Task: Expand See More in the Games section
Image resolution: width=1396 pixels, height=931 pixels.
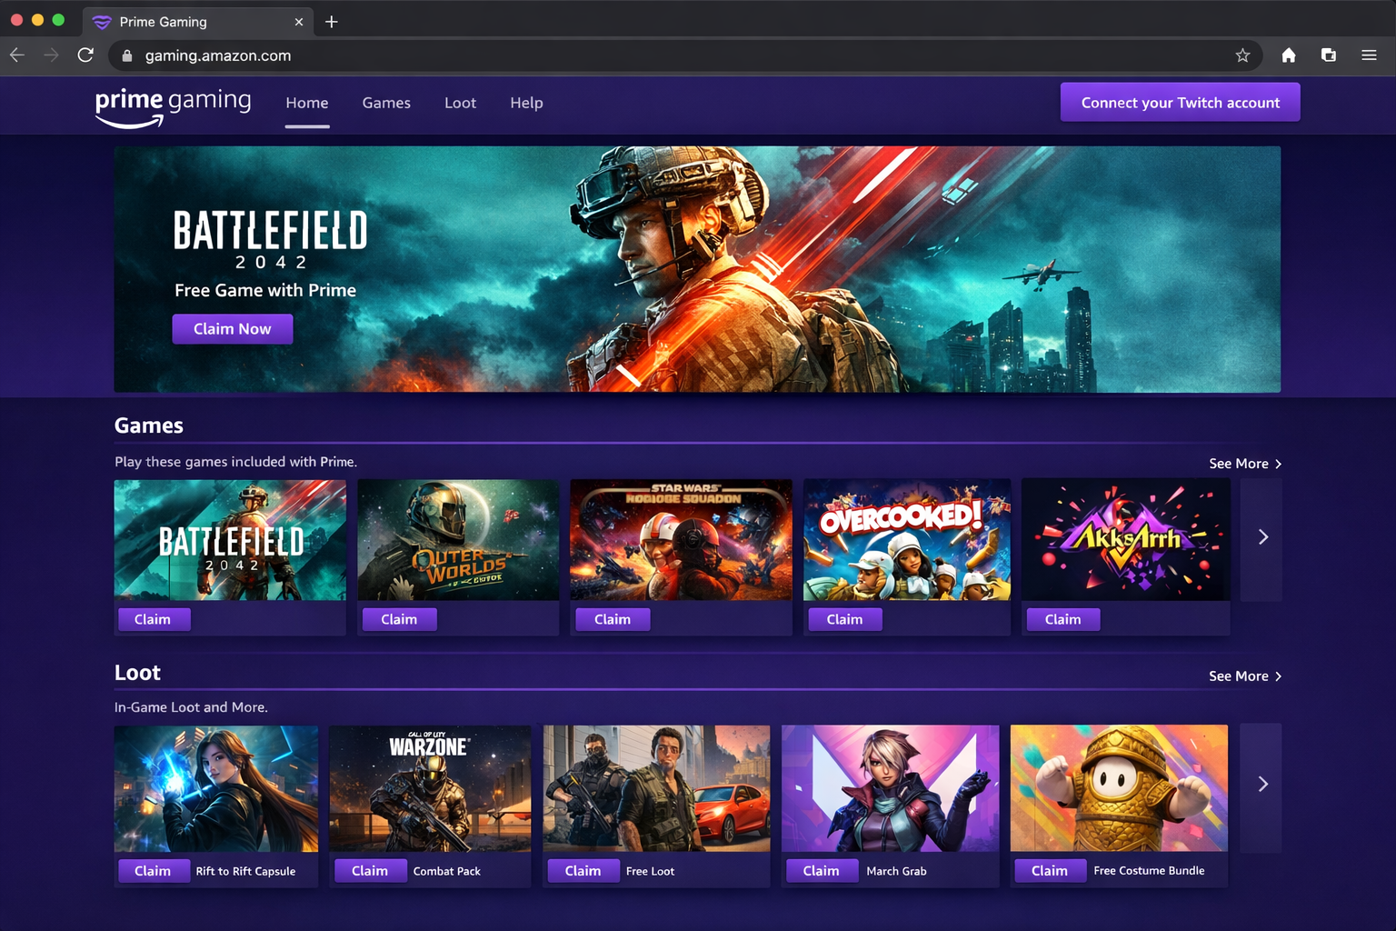Action: click(1244, 463)
